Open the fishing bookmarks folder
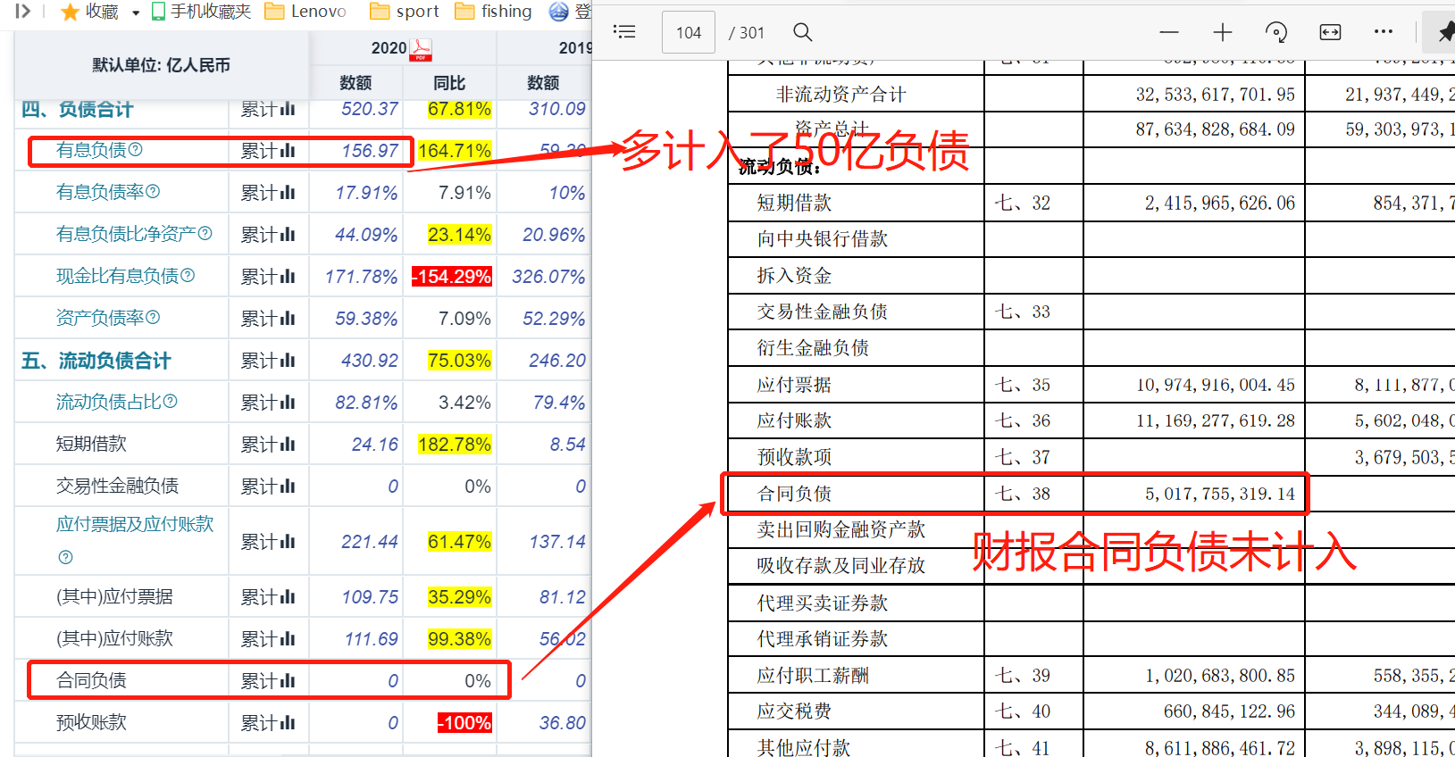Viewport: 1455px width, 757px height. 494,12
